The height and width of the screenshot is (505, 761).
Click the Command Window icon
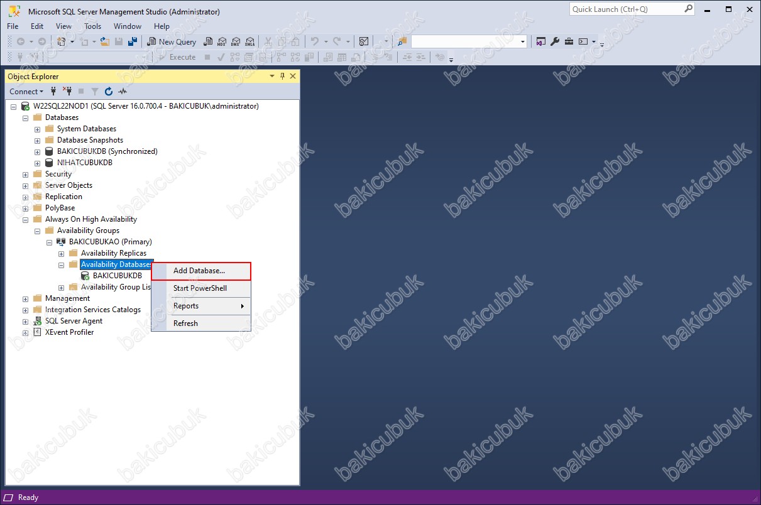[x=583, y=41]
